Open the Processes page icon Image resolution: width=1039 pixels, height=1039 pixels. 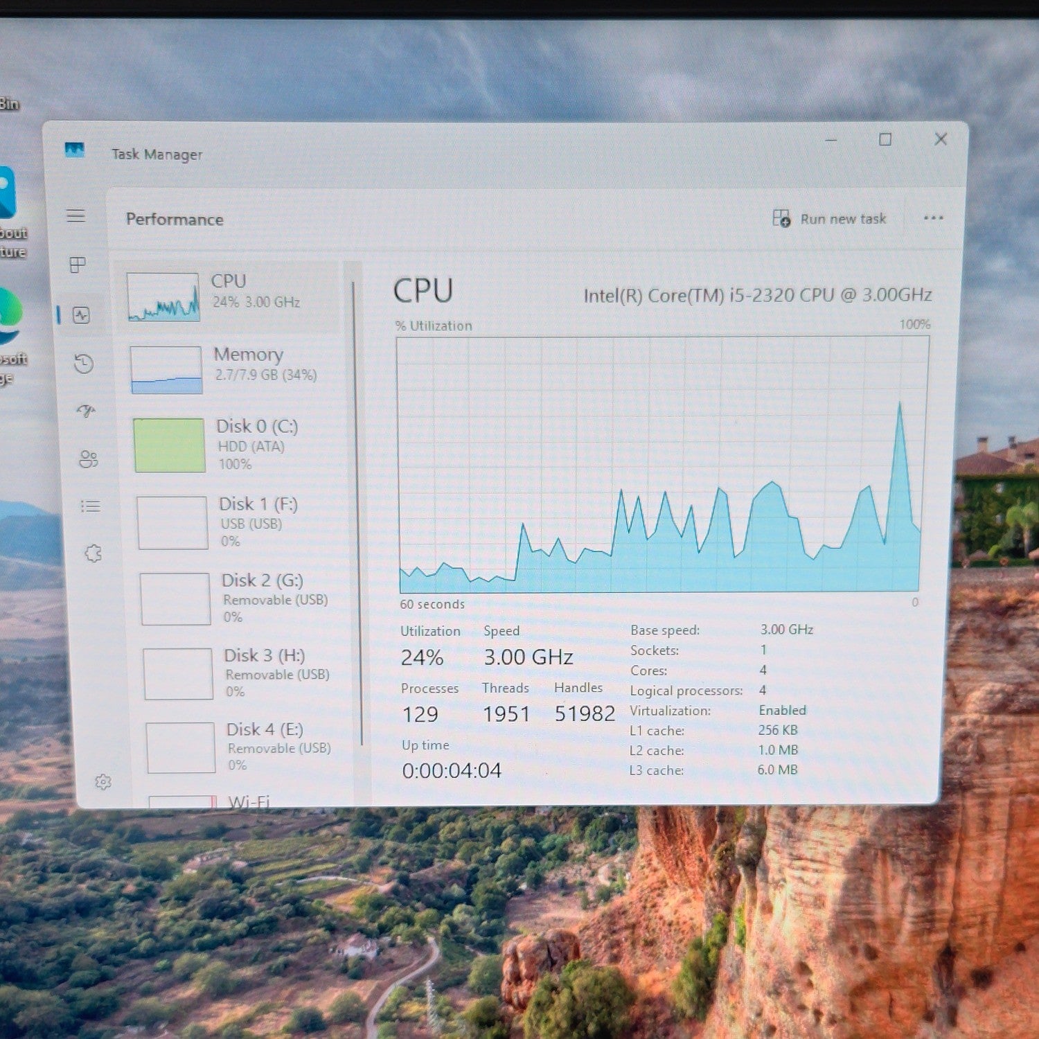click(78, 265)
